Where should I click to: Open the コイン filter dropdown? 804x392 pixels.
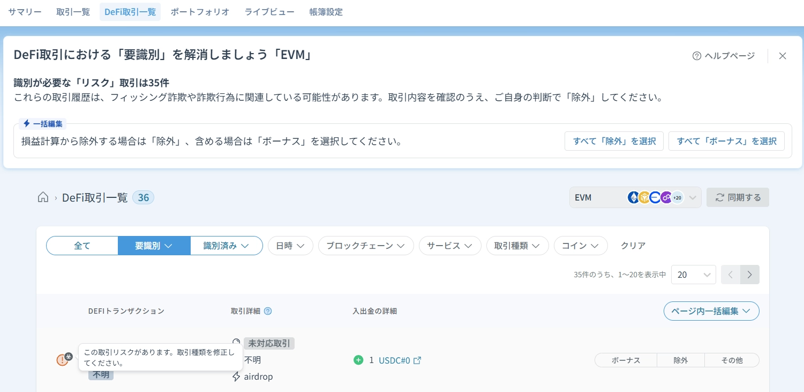coord(581,246)
